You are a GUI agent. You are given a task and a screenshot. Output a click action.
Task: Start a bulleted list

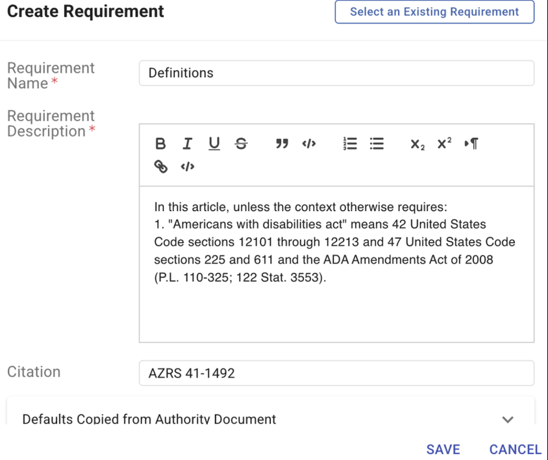[x=377, y=144]
